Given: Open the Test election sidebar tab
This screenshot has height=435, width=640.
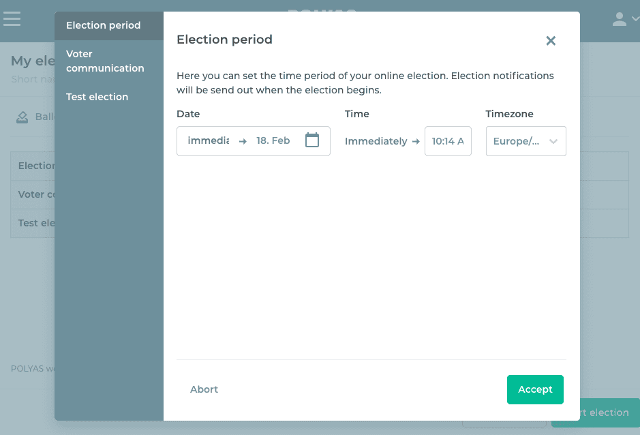Looking at the screenshot, I should 97,97.
